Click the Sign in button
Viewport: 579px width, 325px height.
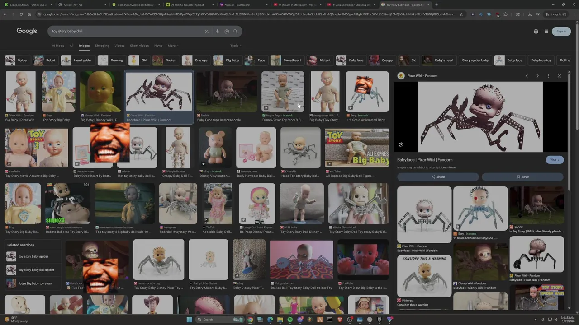tap(561, 31)
